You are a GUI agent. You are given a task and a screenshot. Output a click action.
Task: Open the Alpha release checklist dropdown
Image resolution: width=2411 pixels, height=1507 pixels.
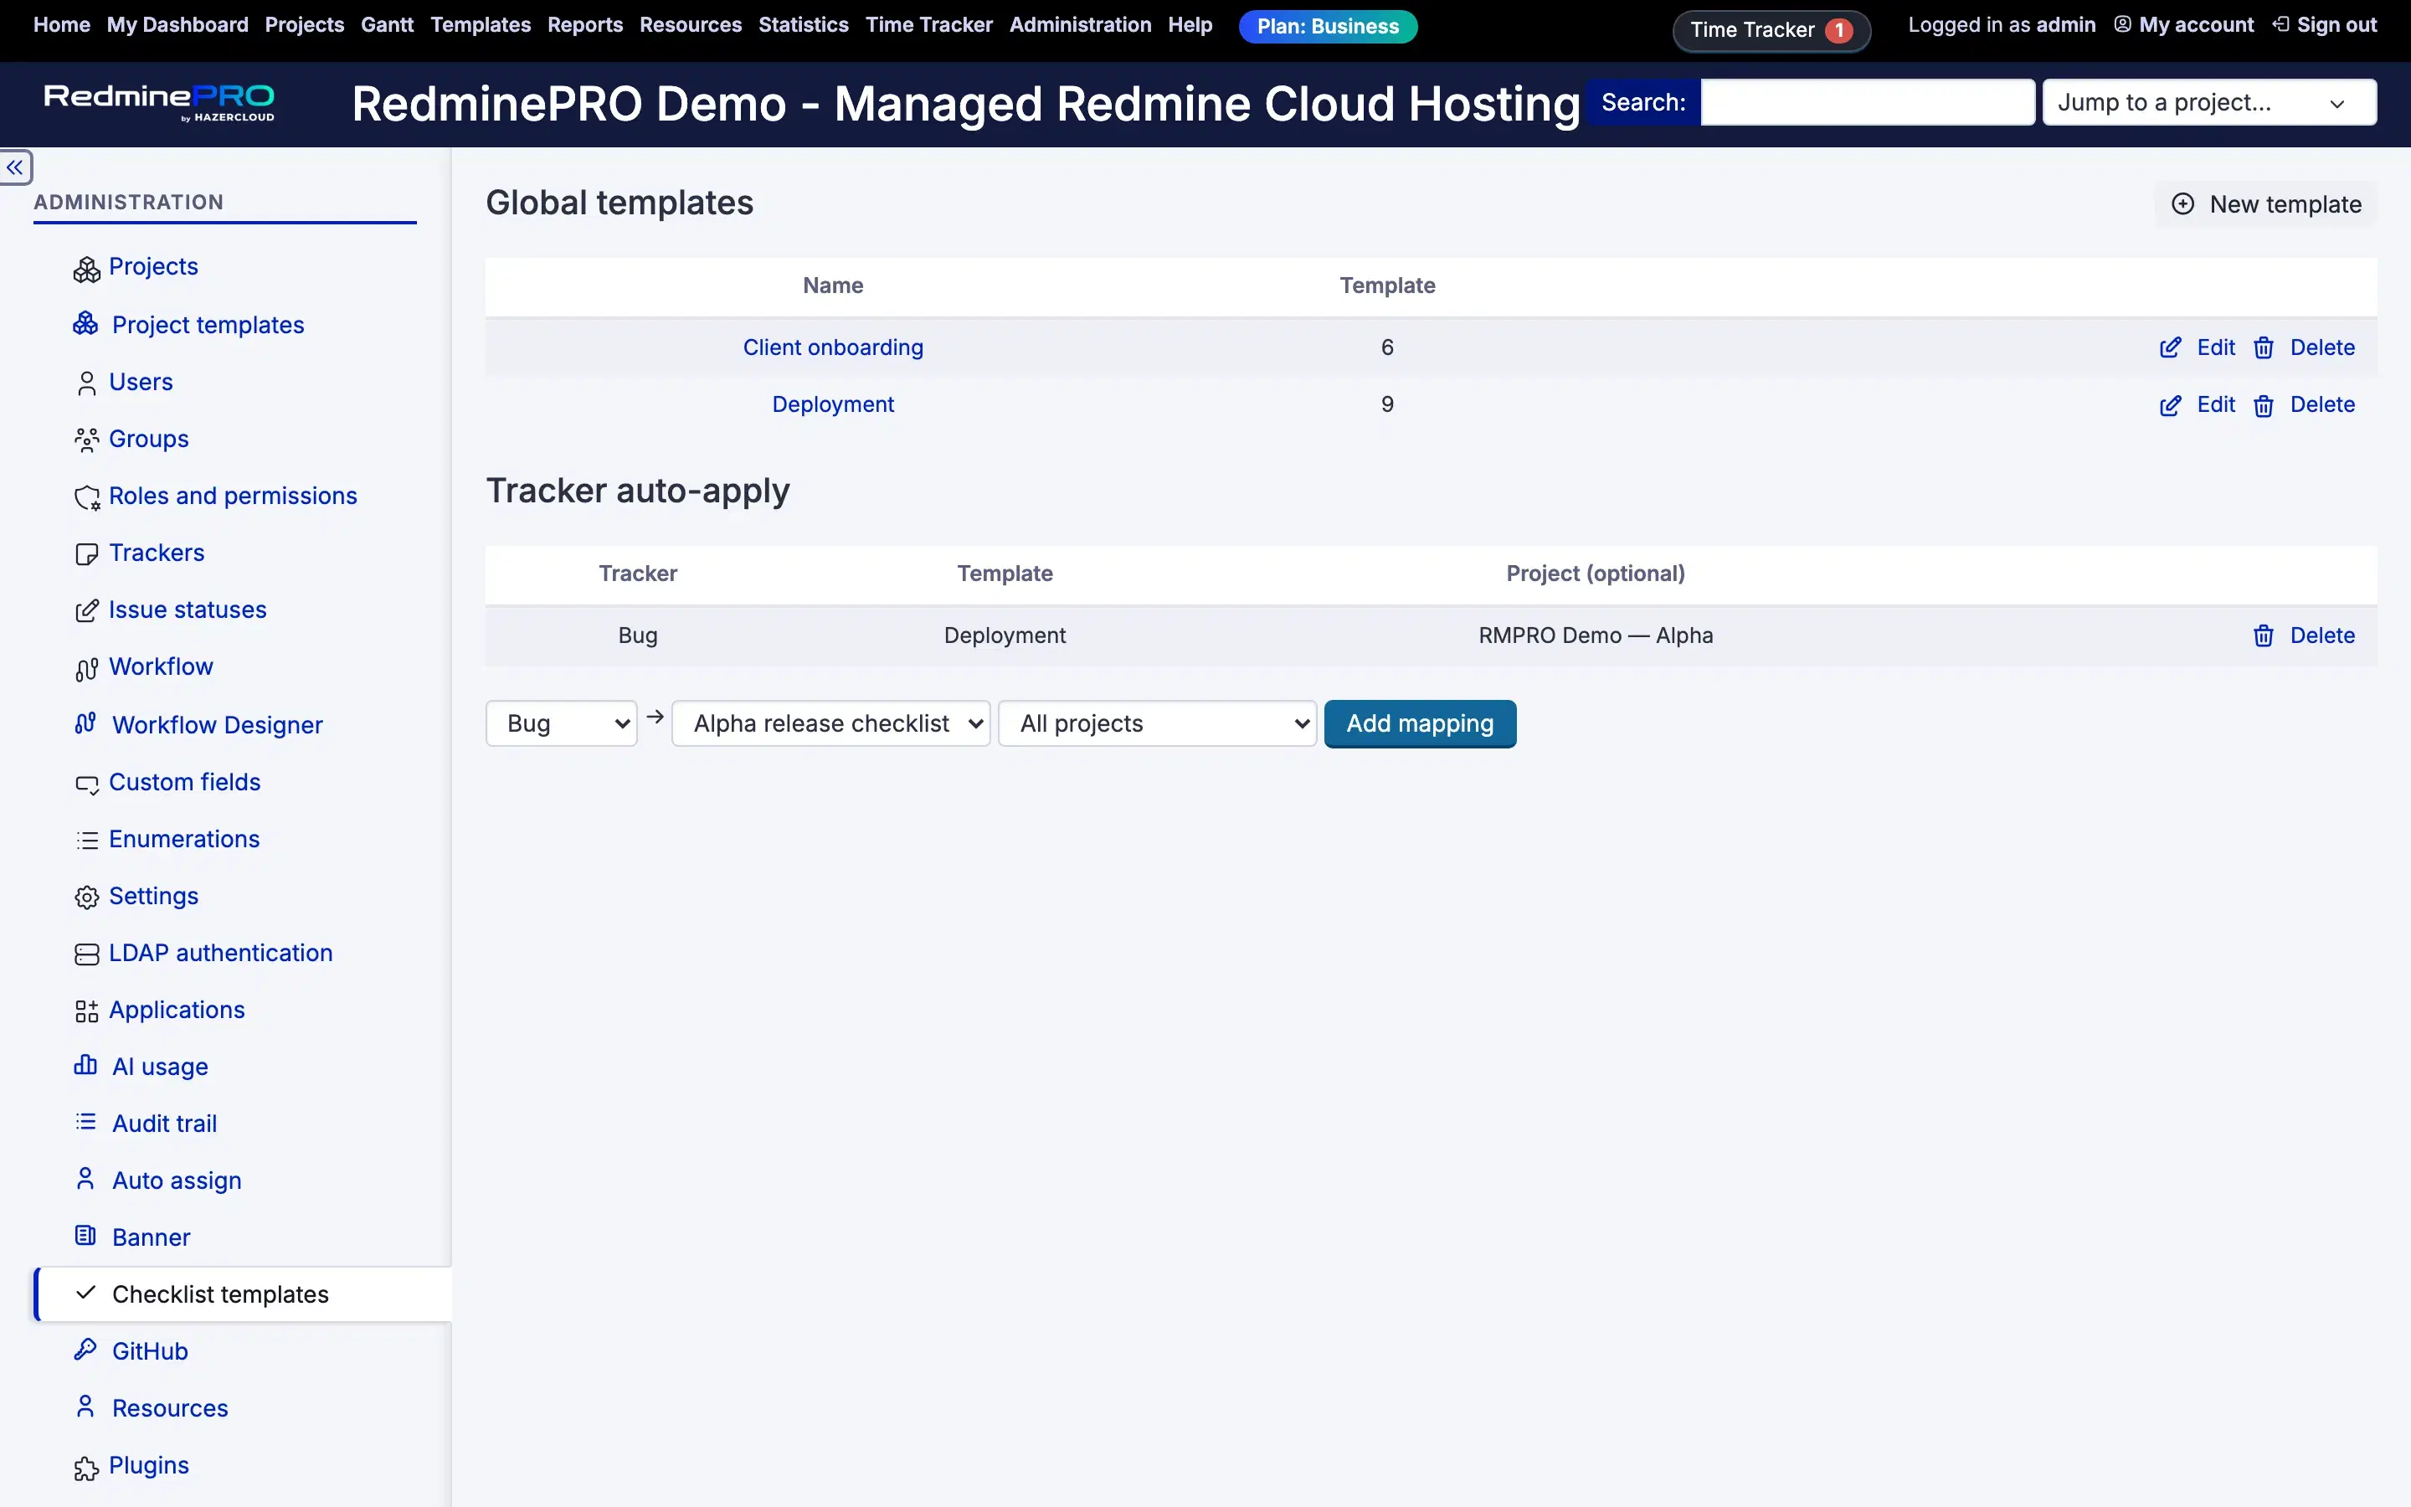[831, 723]
